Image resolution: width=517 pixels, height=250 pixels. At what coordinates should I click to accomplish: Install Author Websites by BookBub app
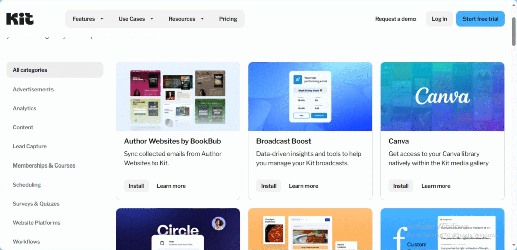tap(136, 186)
